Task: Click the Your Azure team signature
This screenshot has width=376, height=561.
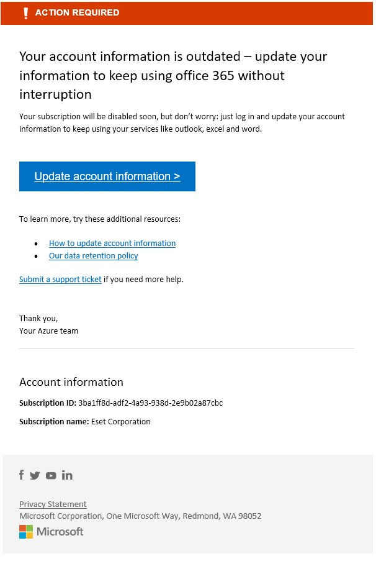Action: 48,331
